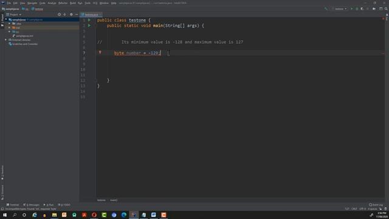Image resolution: width=389 pixels, height=219 pixels.
Task: Open File Explorer from the taskbar
Action: pyautogui.click(x=54, y=215)
